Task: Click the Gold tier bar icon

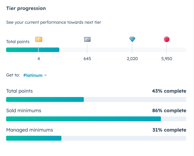Action: [x=39, y=39]
